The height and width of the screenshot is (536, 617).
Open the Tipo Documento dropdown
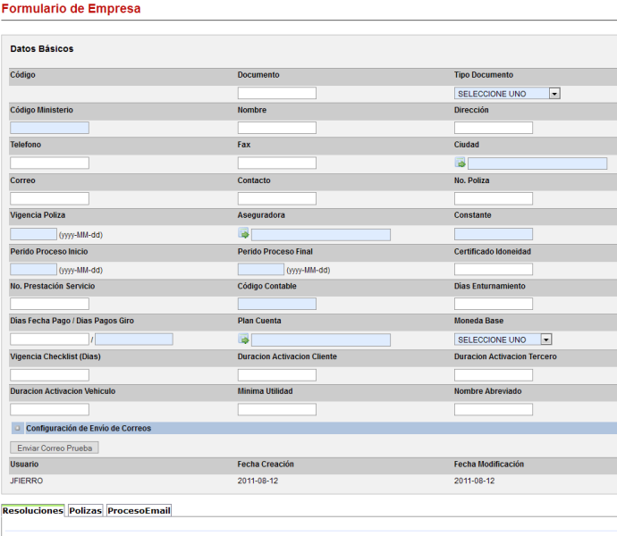point(507,93)
